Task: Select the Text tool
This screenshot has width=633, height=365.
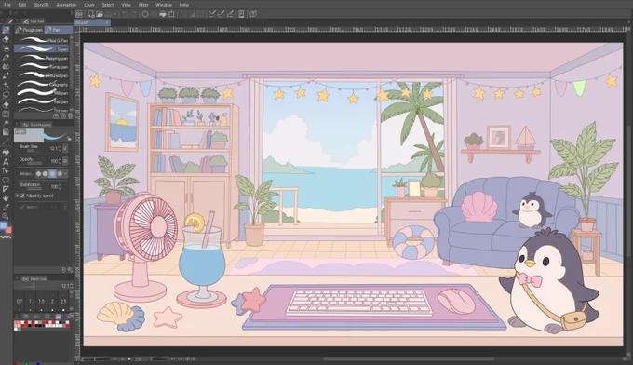Action: [x=6, y=162]
